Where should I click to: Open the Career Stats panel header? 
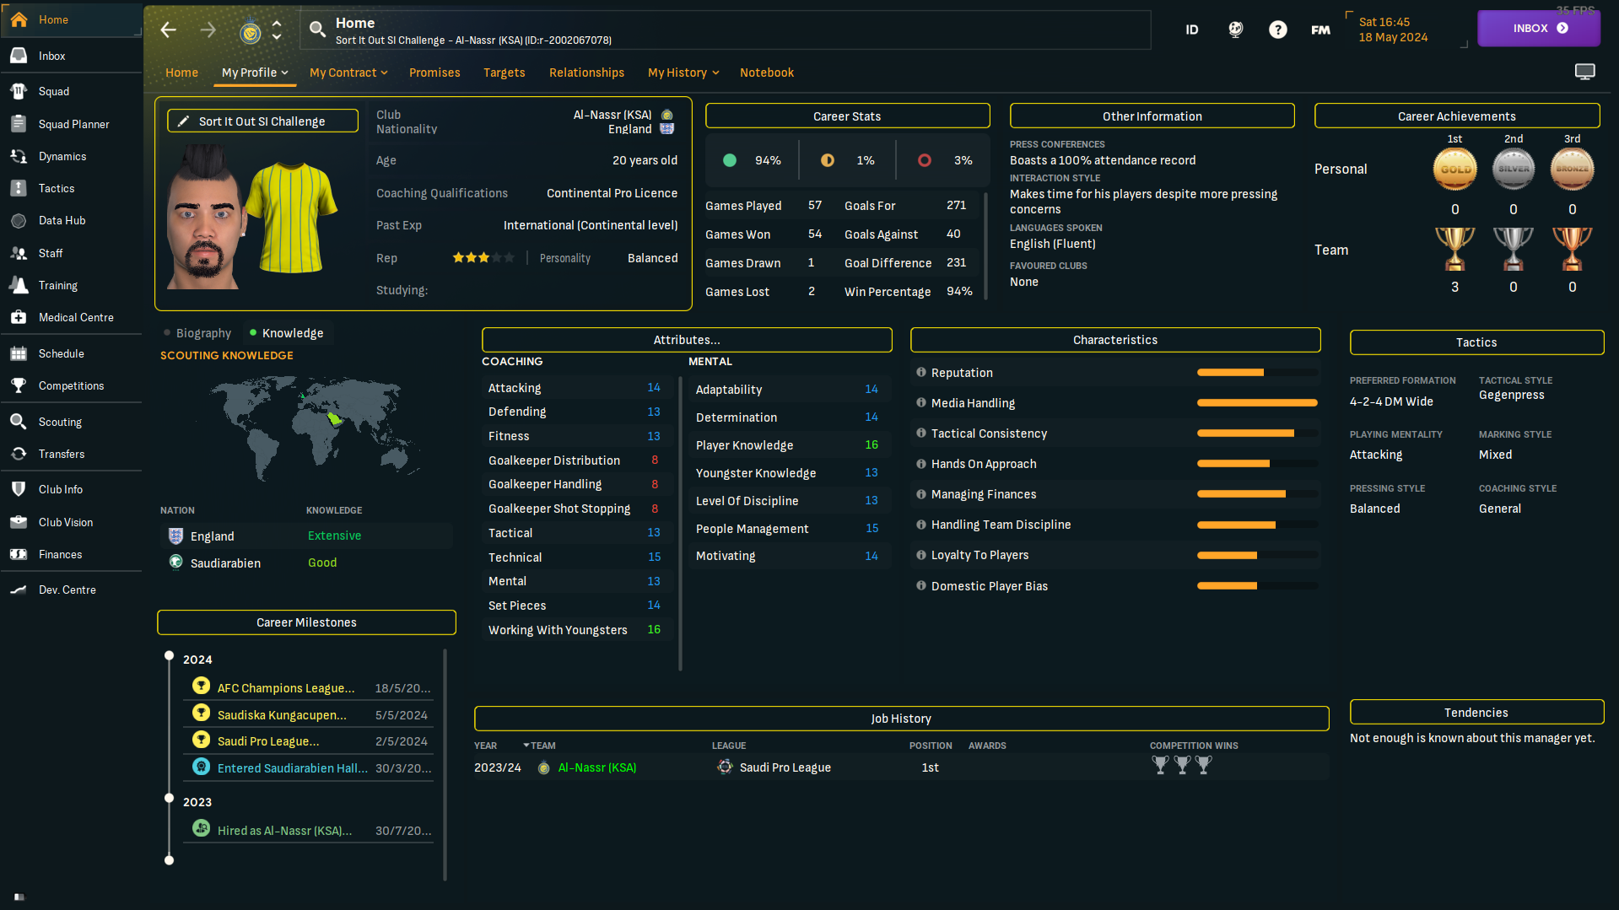click(847, 116)
